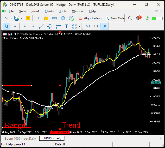Open the Tools menu

click(x=63, y=11)
